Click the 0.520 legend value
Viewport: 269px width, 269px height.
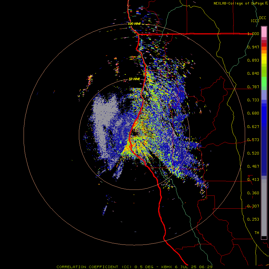[253, 153]
